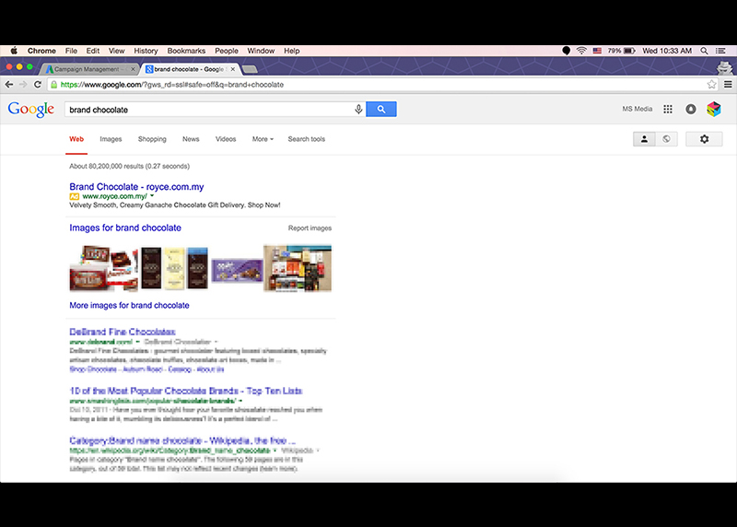Expand the arrow beside www.royce.com.my
The width and height of the screenshot is (737, 527).
[151, 196]
